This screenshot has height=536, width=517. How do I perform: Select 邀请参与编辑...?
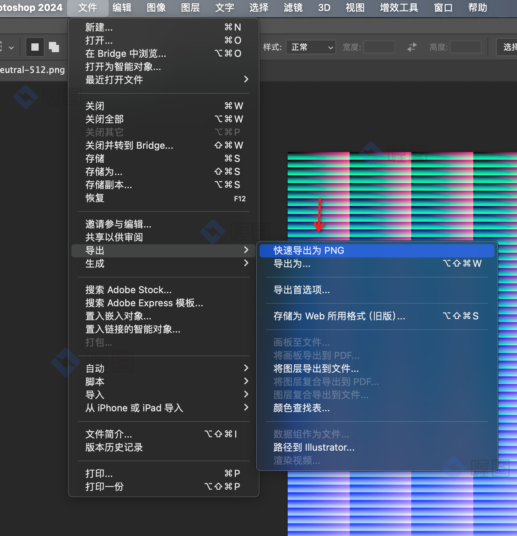click(x=163, y=224)
